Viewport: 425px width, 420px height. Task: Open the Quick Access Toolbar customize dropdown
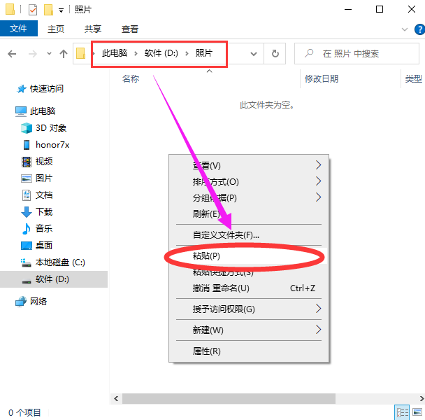(62, 10)
